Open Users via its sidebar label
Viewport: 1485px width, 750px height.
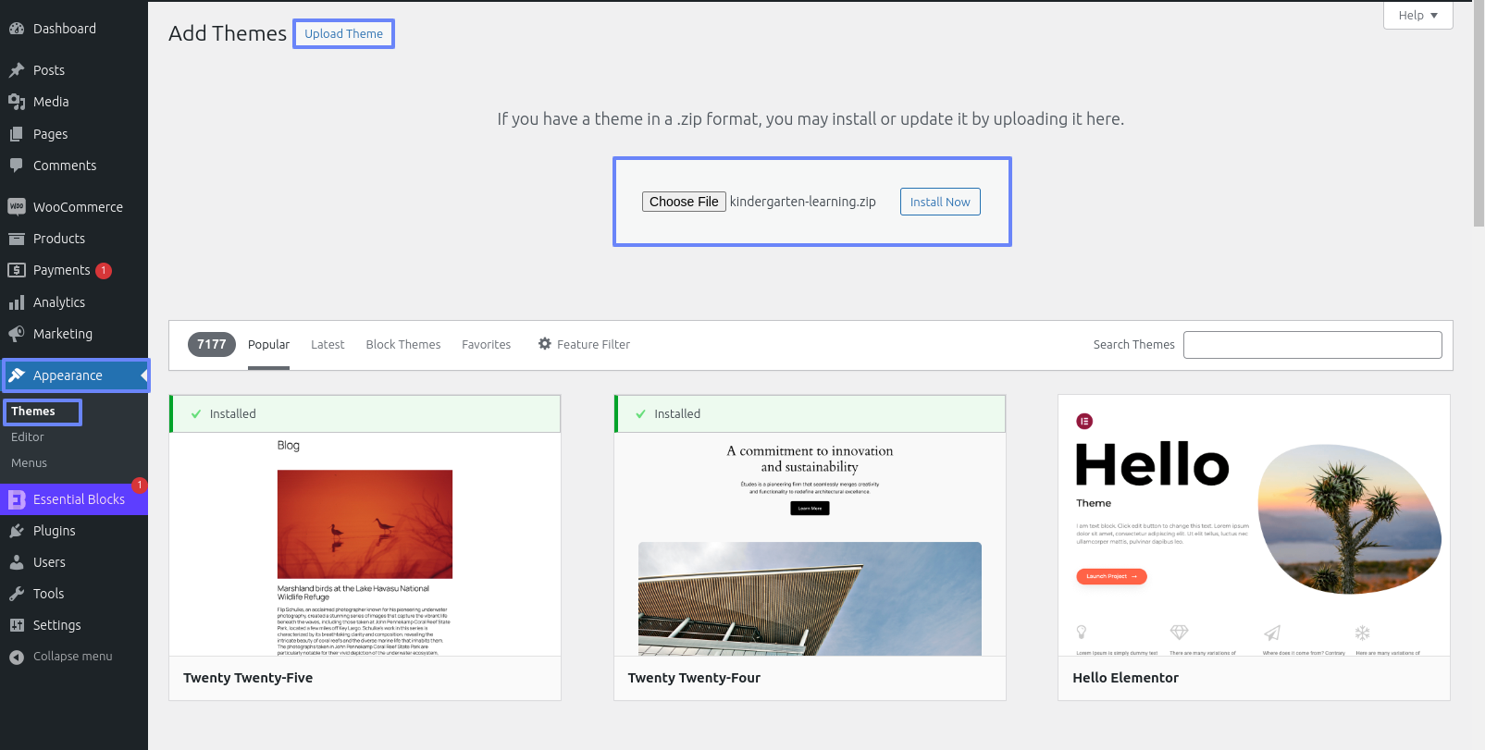[x=49, y=562]
